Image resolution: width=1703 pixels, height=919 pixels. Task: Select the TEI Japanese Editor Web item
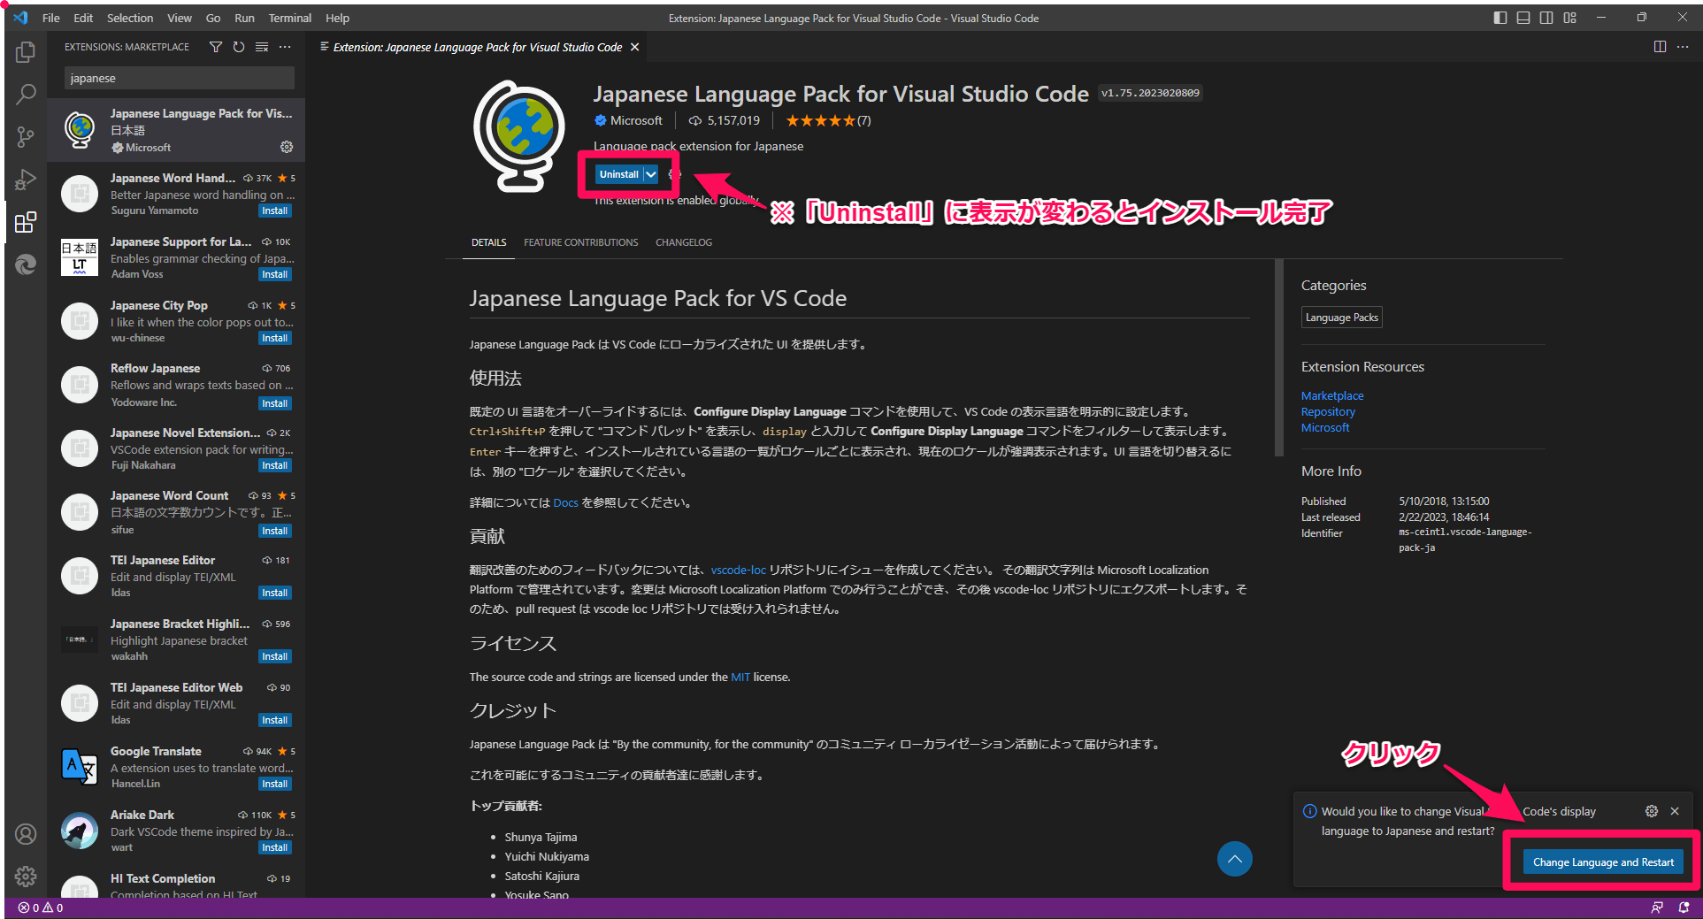[176, 703]
